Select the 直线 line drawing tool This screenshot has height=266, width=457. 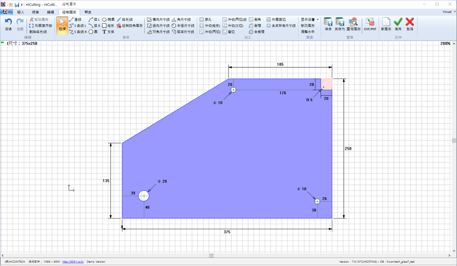click(75, 20)
